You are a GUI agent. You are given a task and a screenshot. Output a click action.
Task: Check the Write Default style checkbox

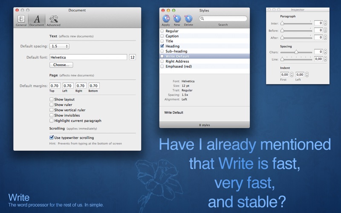pyautogui.click(x=162, y=56)
